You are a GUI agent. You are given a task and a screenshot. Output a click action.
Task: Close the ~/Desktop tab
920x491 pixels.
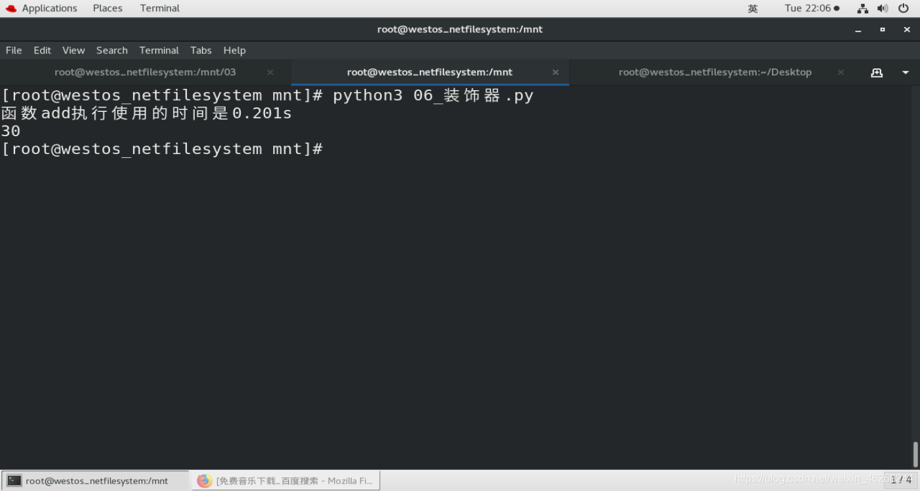[x=840, y=72]
